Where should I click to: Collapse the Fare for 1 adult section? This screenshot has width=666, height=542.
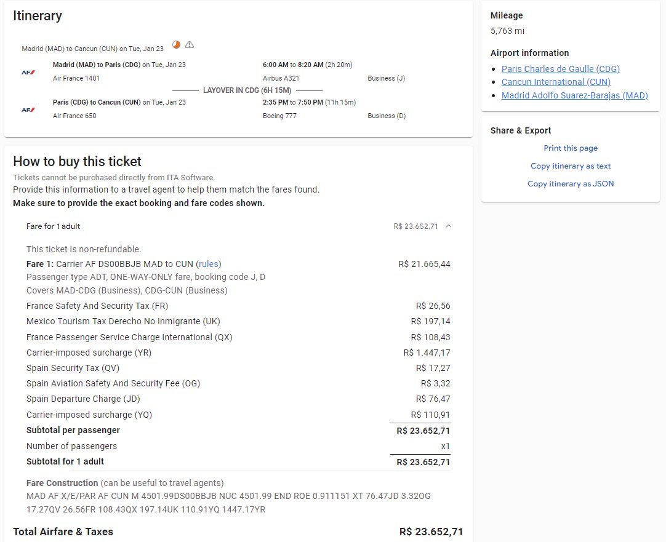click(x=449, y=226)
